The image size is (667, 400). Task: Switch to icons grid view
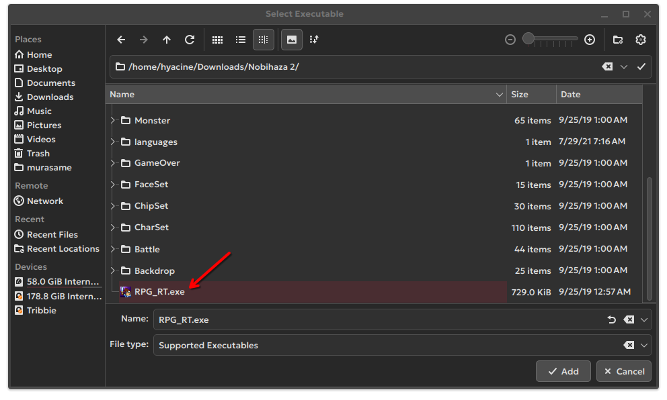[217, 40]
